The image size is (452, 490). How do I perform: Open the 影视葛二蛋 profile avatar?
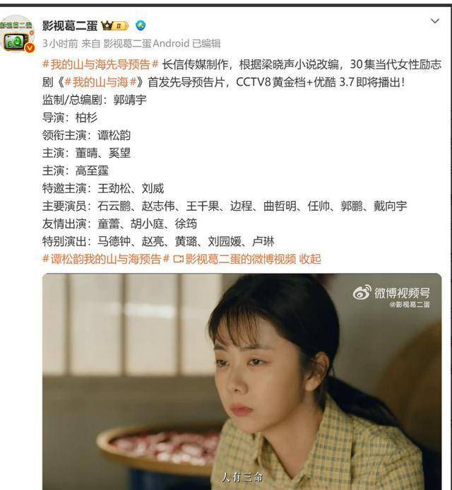pyautogui.click(x=16, y=34)
